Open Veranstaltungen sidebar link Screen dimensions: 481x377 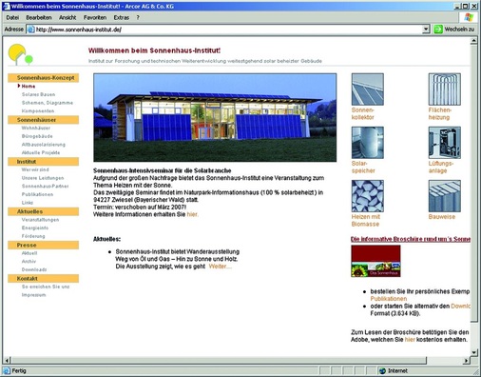pos(40,220)
